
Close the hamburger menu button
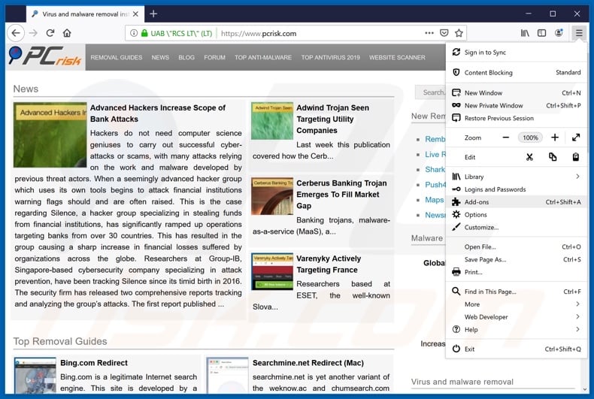(579, 33)
